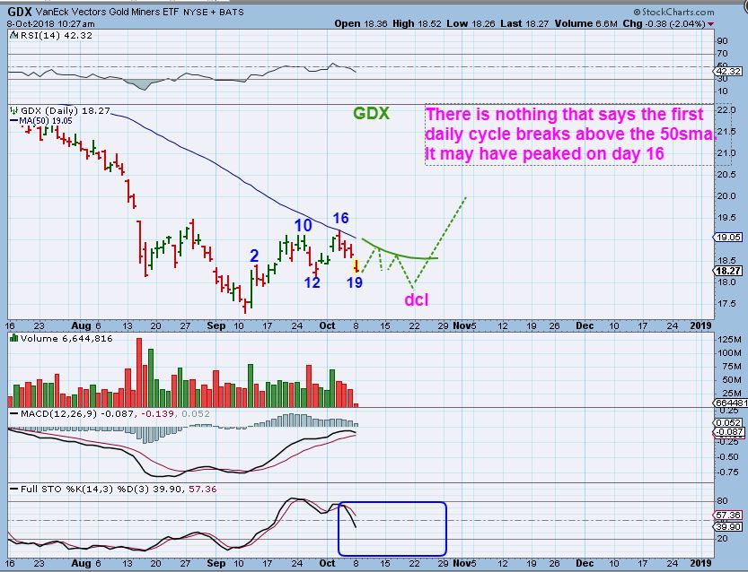Screen dimensions: 748x572
Task: Click the RSI(14) indicator triangle icon
Action: 13,35
